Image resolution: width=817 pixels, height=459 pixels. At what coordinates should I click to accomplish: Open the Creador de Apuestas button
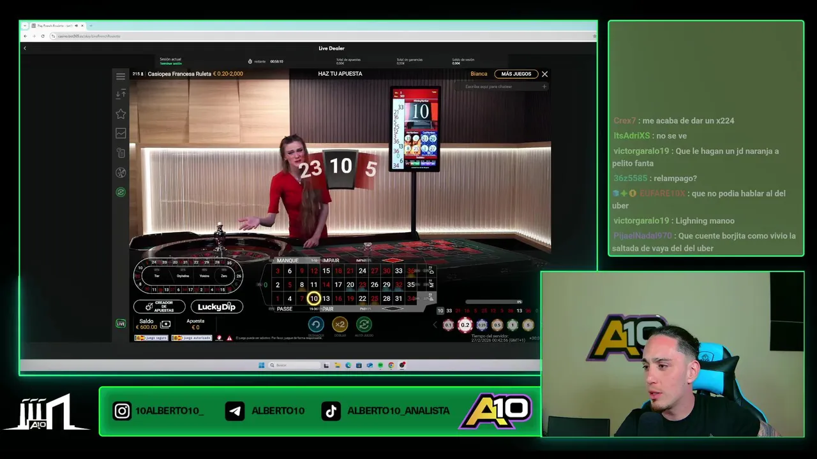pos(160,307)
